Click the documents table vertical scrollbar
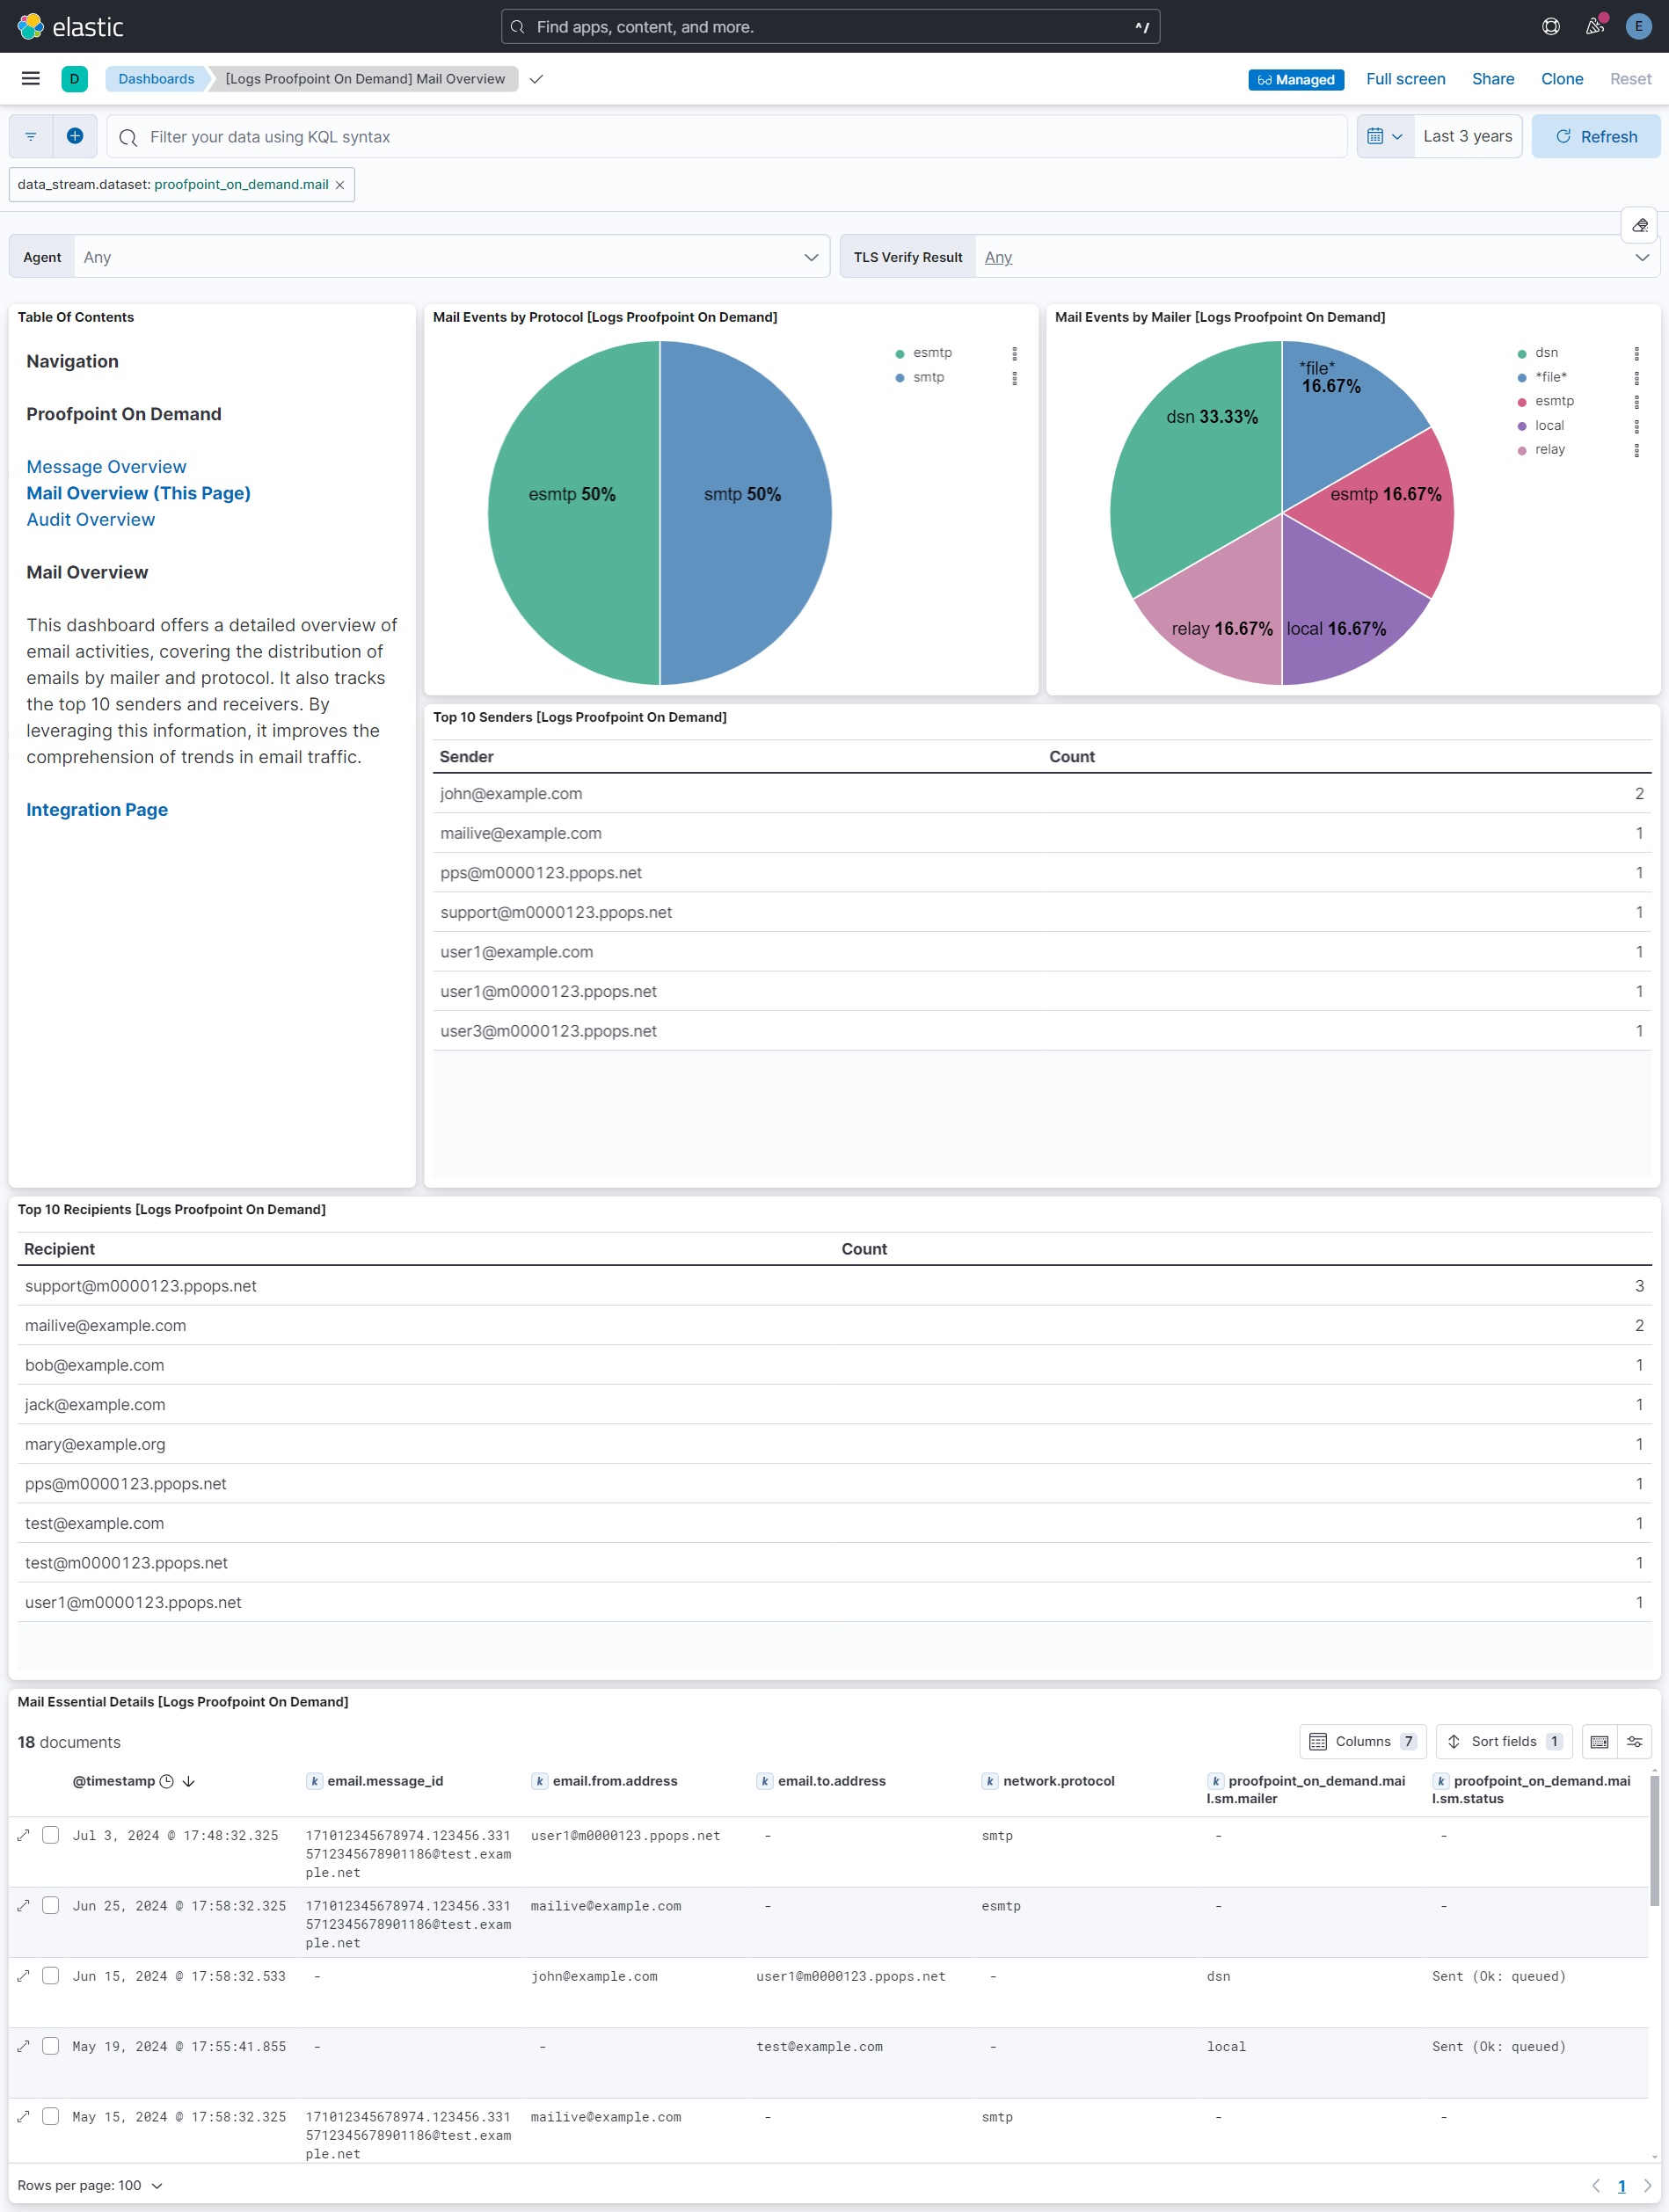The image size is (1669, 2212). coord(1654,1840)
